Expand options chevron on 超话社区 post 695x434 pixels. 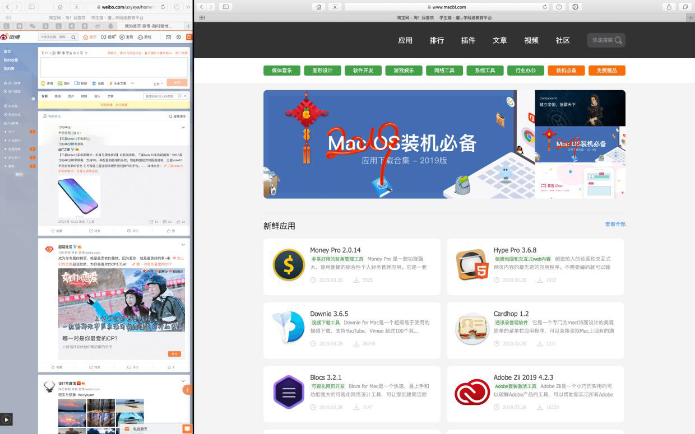pyautogui.click(x=183, y=245)
